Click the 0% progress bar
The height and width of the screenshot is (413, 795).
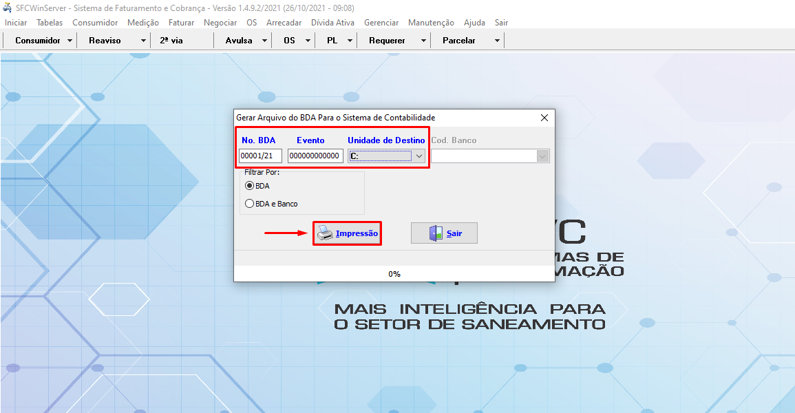click(394, 274)
